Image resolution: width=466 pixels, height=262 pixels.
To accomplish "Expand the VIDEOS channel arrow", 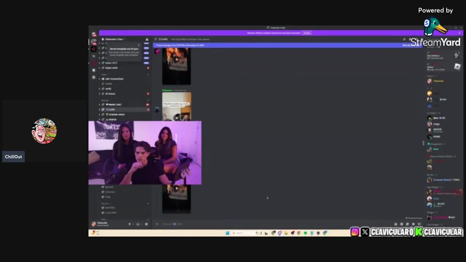I will tap(99, 119).
